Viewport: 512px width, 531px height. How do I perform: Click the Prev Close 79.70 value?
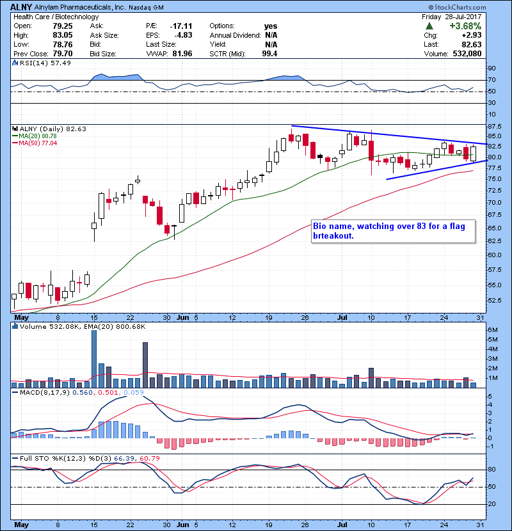(x=63, y=54)
